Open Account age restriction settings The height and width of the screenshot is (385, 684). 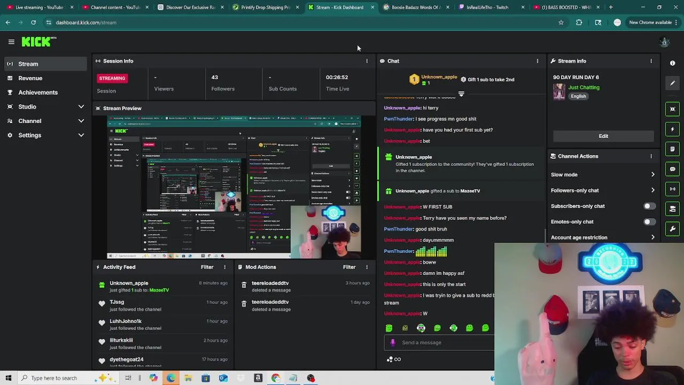(x=603, y=237)
